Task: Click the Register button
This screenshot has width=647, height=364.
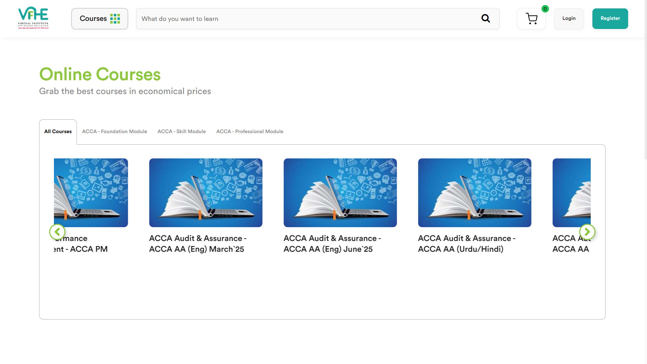Action: pos(610,19)
